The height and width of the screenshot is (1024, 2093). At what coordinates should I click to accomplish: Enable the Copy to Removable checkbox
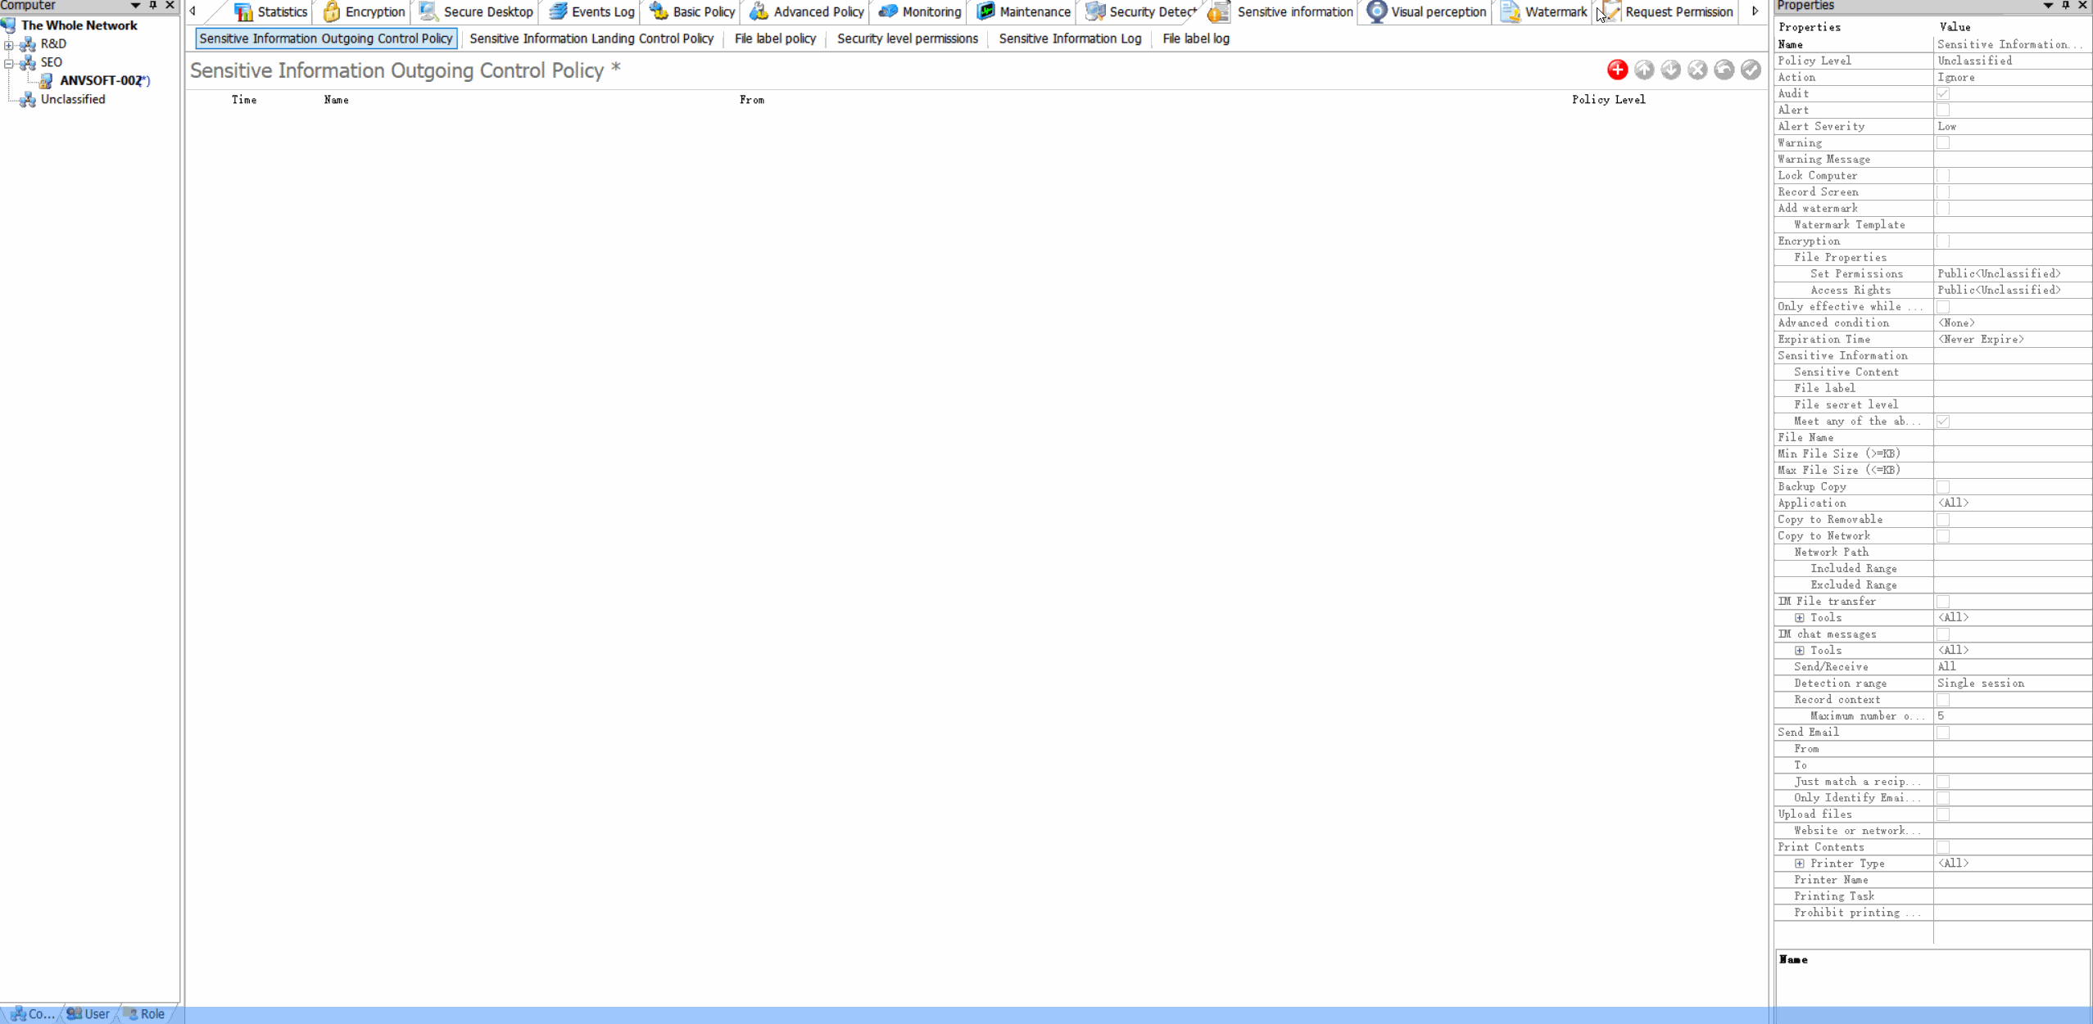(1943, 519)
